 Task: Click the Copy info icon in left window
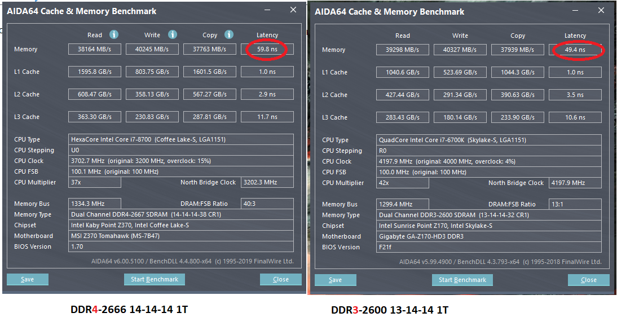(x=229, y=34)
